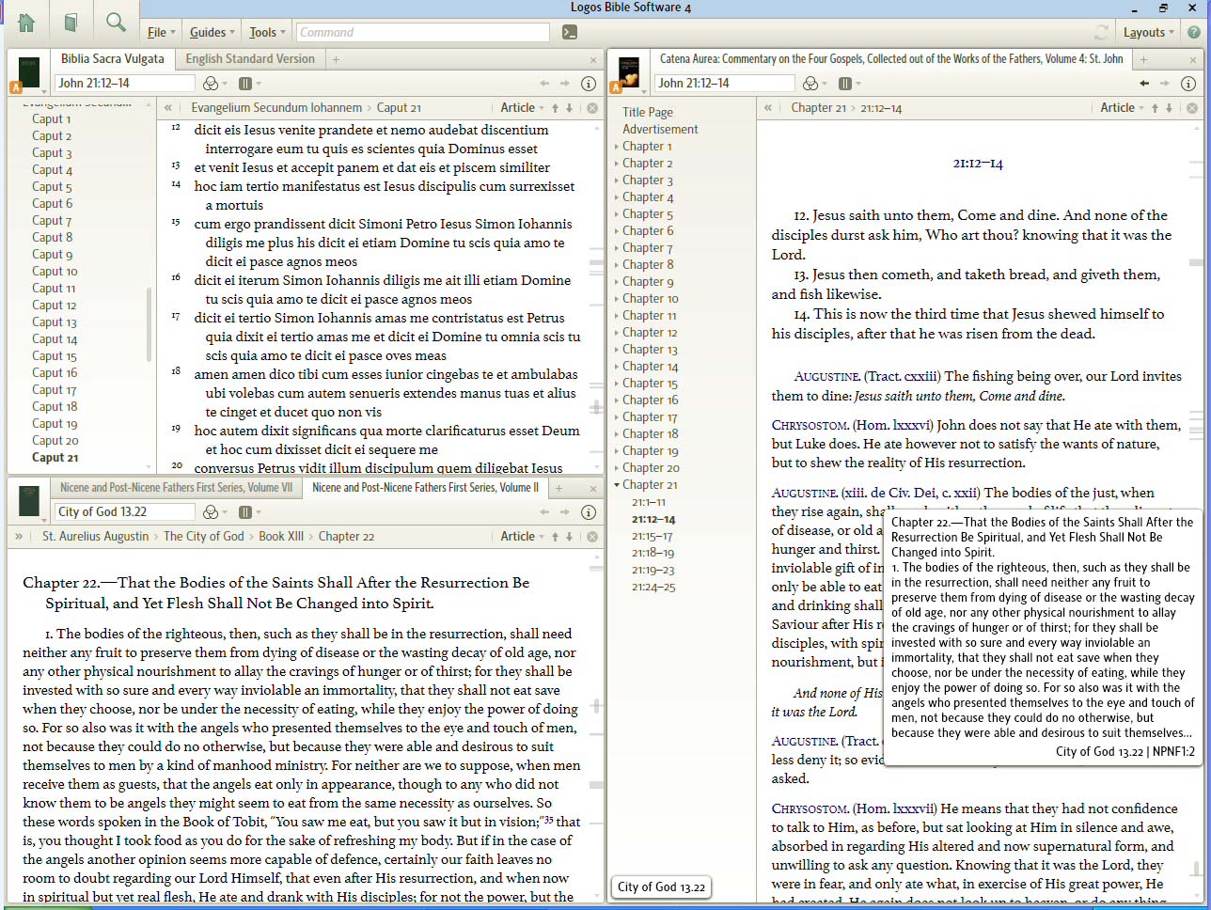Click the Search magnifier icon

116,23
